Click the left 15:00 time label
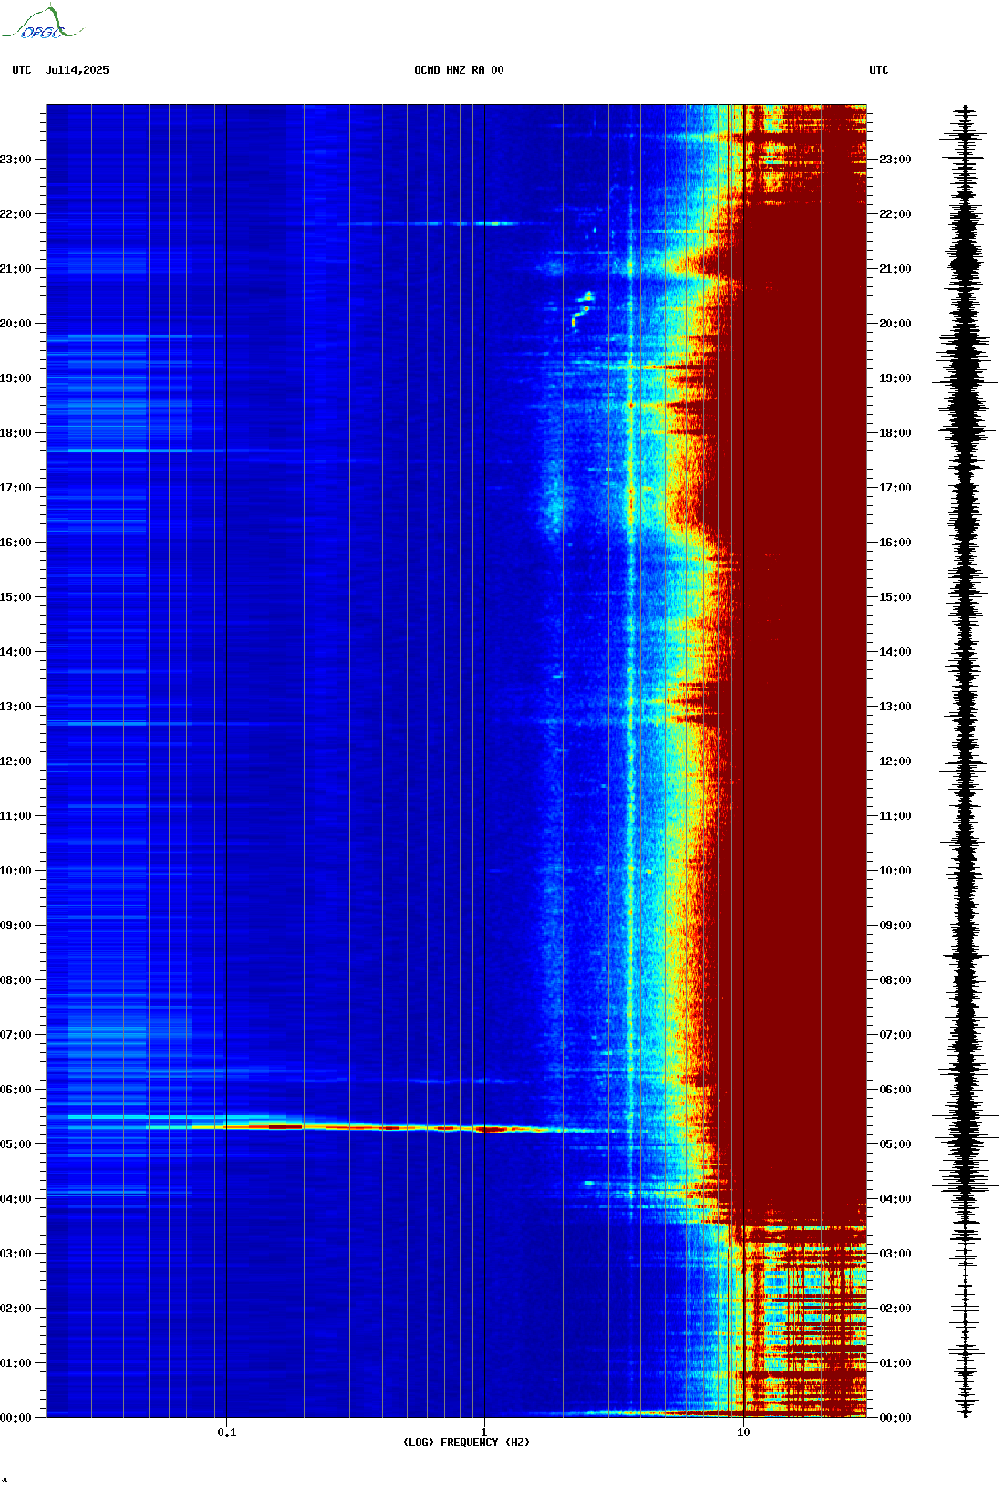 16,597
